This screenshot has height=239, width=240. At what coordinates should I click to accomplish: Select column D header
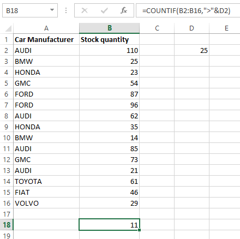(191, 28)
